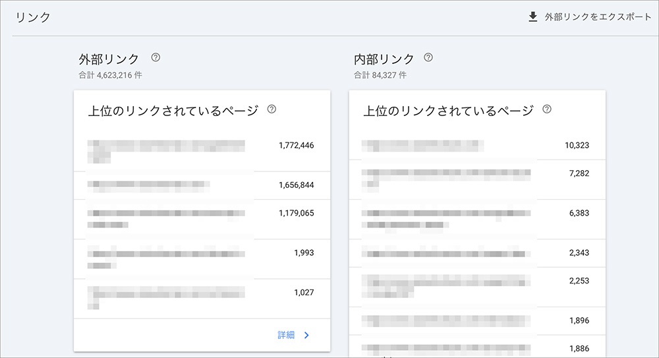Click the download icon for exporting external links
Viewport: 659px width, 358px height.
(x=533, y=17)
